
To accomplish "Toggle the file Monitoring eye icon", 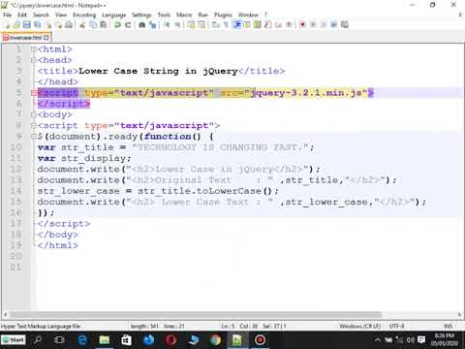I will tap(289, 25).
